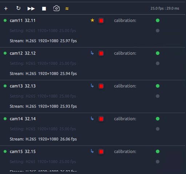Toggle the red record button for cam13

pyautogui.click(x=101, y=86)
